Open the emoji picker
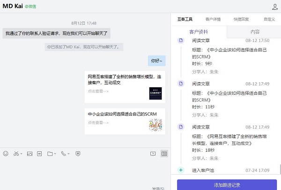The height and width of the screenshot is (190, 281). pyautogui.click(x=6, y=153)
